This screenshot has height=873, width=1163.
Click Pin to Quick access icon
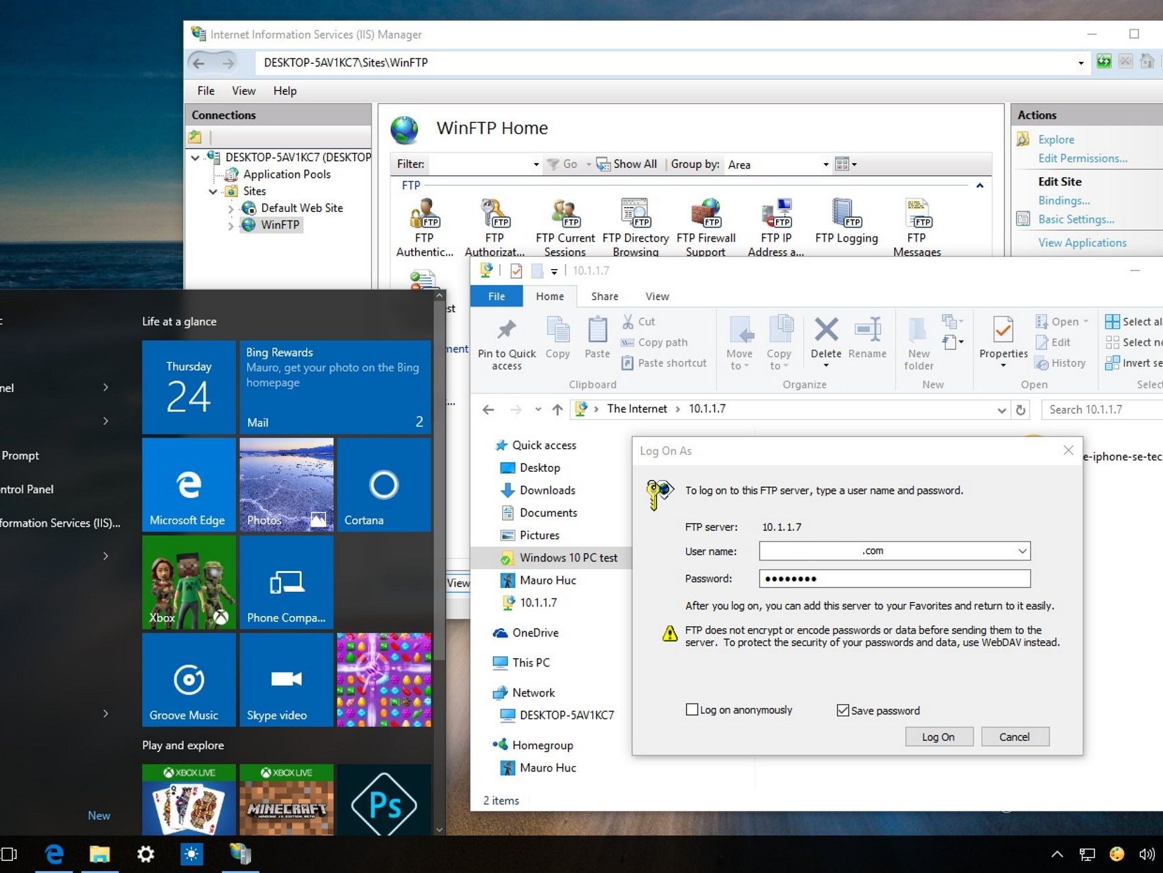click(506, 331)
